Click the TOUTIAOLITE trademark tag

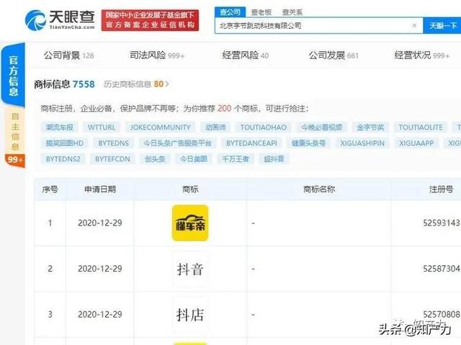click(x=421, y=127)
